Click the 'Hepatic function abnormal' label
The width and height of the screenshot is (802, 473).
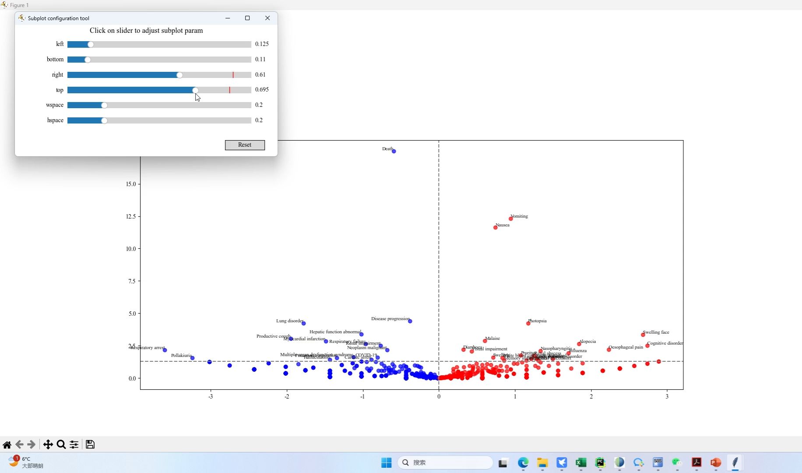pyautogui.click(x=335, y=332)
